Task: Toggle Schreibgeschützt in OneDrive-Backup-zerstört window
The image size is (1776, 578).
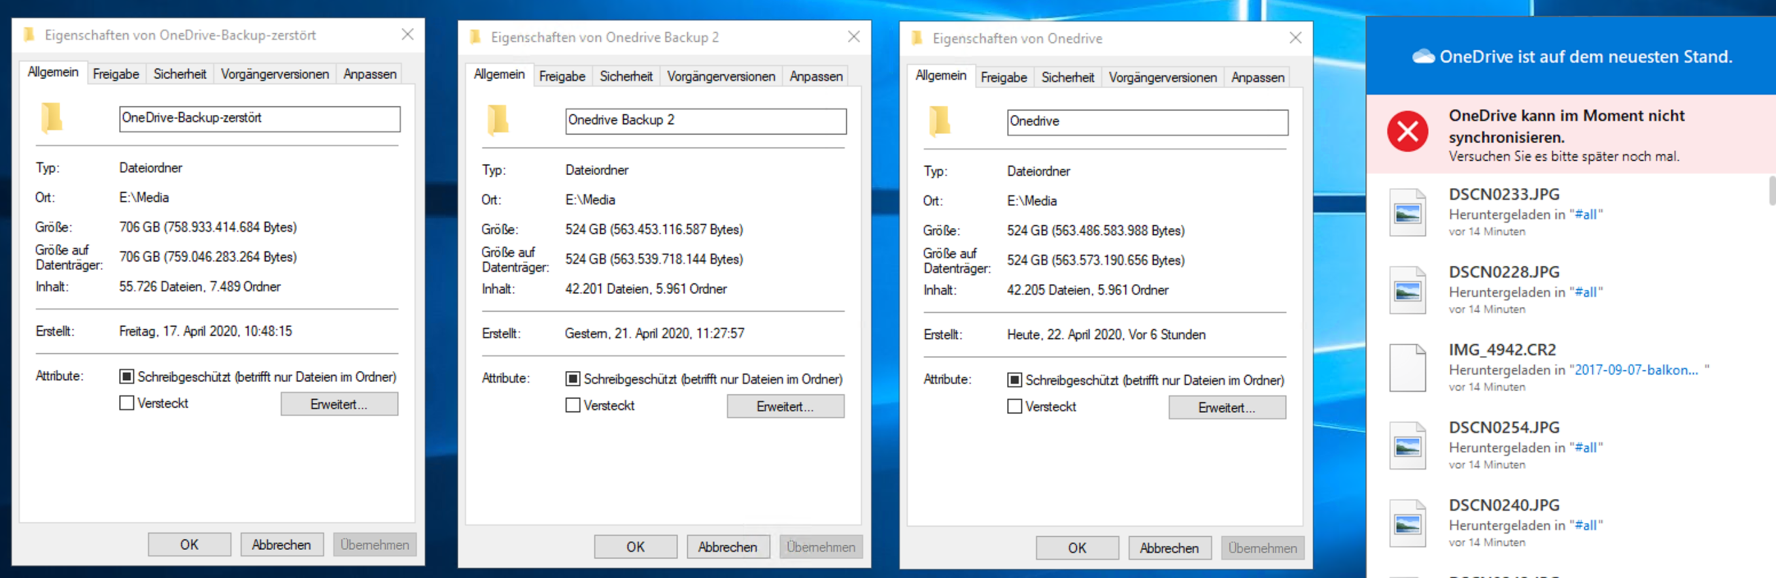Action: [x=126, y=376]
